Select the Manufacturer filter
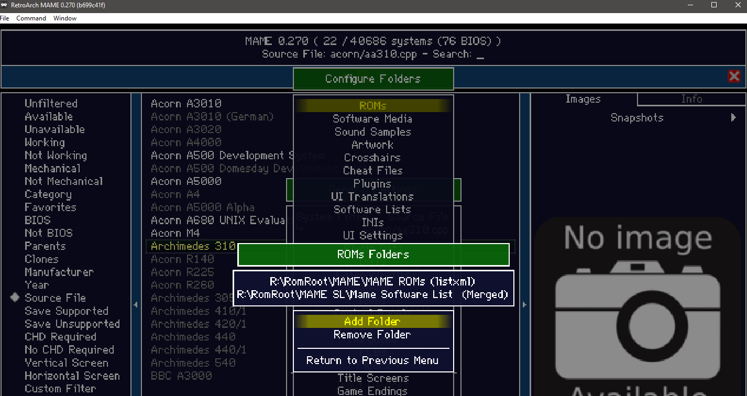Screen dimensions: 747x396 (59, 272)
